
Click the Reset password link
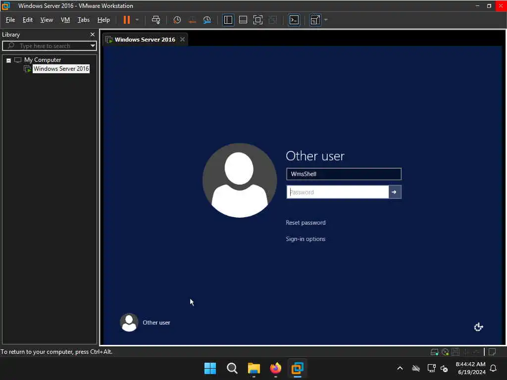[305, 223]
